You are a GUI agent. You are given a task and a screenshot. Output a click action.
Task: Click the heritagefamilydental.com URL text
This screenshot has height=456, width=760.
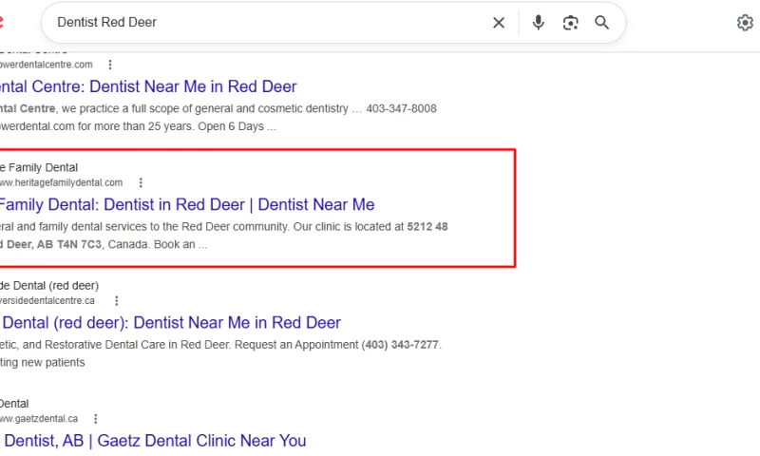[x=61, y=182]
